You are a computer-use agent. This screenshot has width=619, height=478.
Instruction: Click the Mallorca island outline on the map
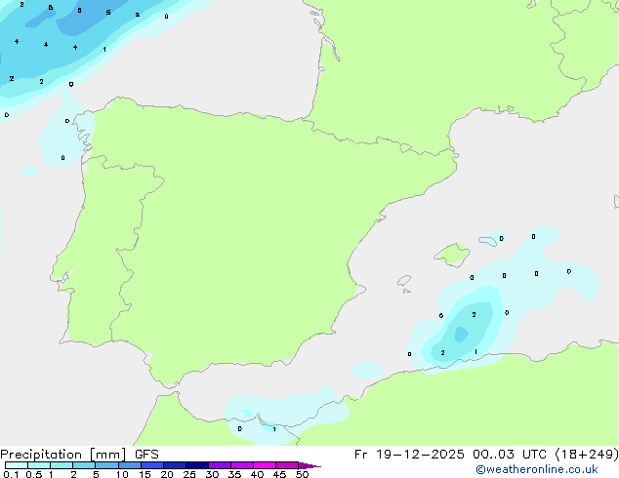coord(453,255)
